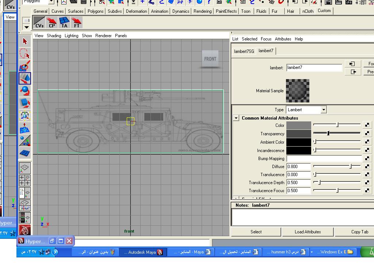Choose the Soft Modification tool
Image resolution: width=374 pixels, height=280 pixels.
25,128
